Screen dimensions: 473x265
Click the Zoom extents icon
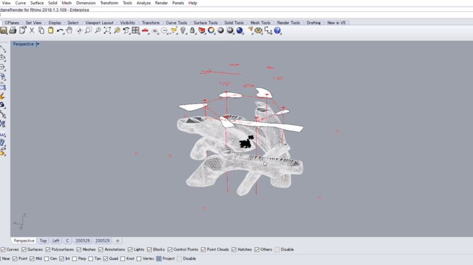tap(108, 31)
